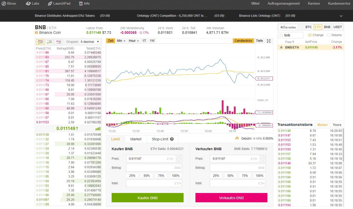
Task: Select the Change radio option
Action: point(310,35)
